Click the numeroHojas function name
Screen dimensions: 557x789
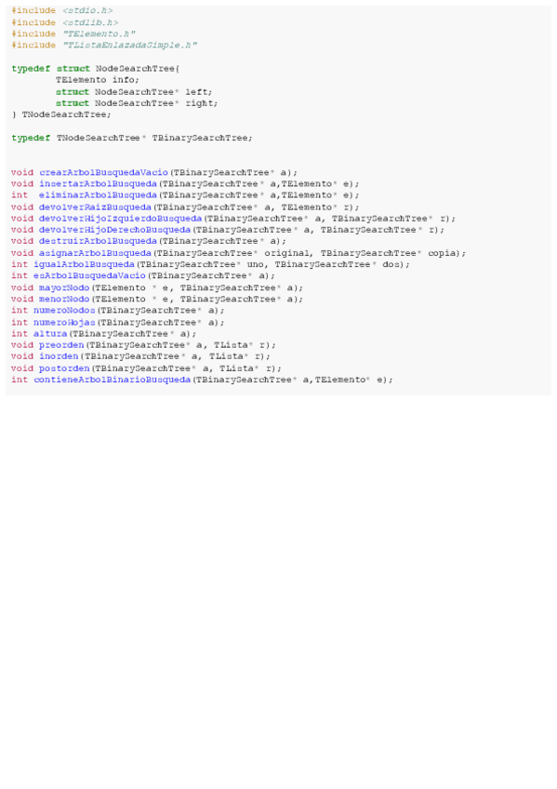click(x=64, y=323)
